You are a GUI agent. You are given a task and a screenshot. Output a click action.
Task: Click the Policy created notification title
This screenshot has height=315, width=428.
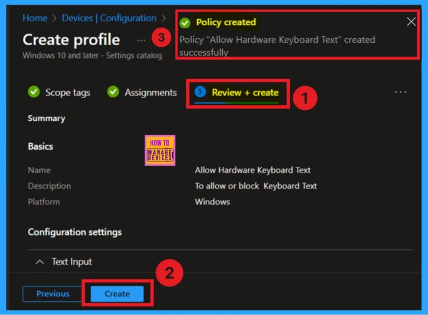[226, 22]
